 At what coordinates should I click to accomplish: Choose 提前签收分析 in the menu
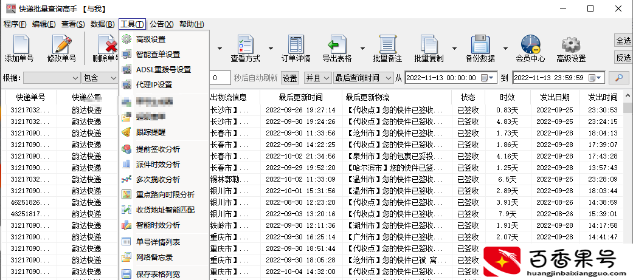164,149
